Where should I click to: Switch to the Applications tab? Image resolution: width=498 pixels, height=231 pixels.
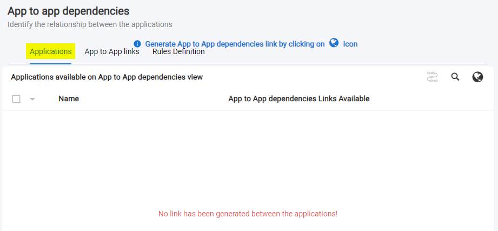click(51, 51)
